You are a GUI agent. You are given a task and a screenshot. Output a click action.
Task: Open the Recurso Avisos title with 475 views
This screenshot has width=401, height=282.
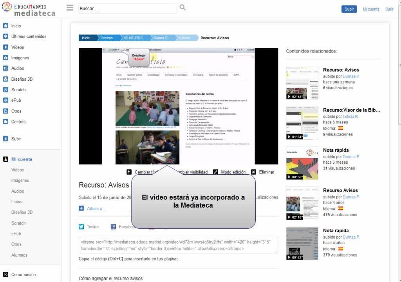point(340,190)
